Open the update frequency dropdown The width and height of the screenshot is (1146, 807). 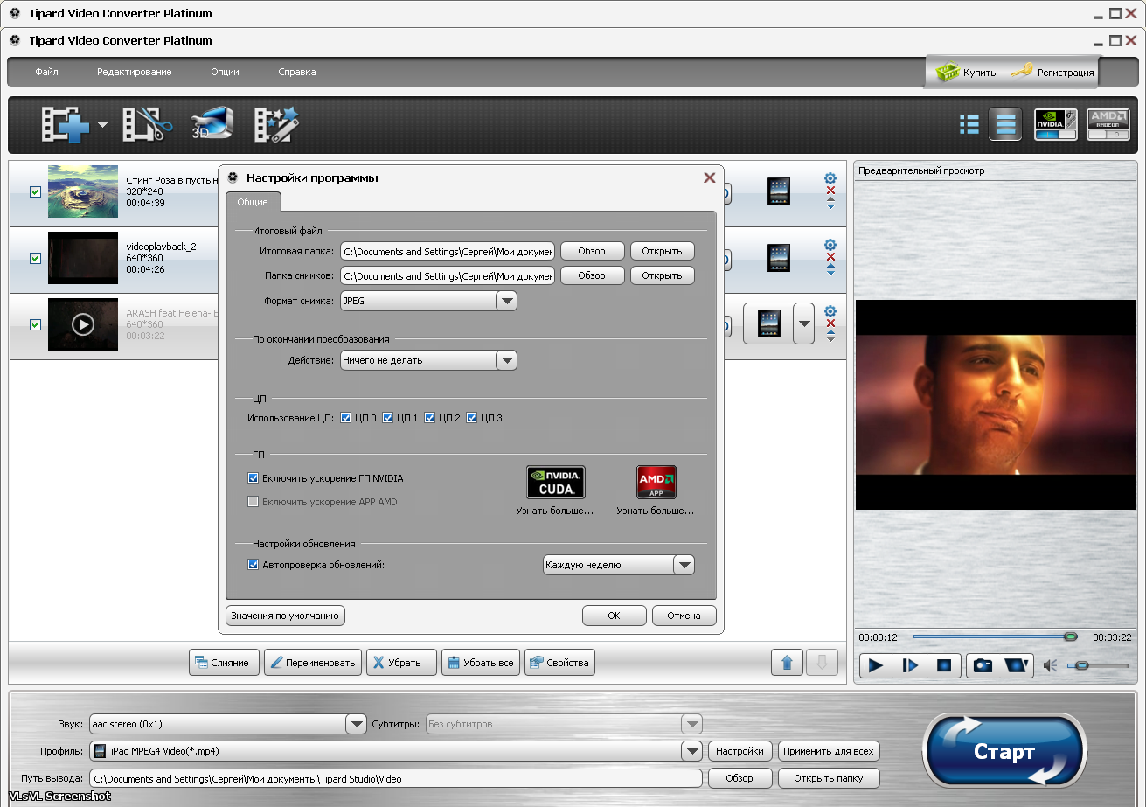point(684,565)
